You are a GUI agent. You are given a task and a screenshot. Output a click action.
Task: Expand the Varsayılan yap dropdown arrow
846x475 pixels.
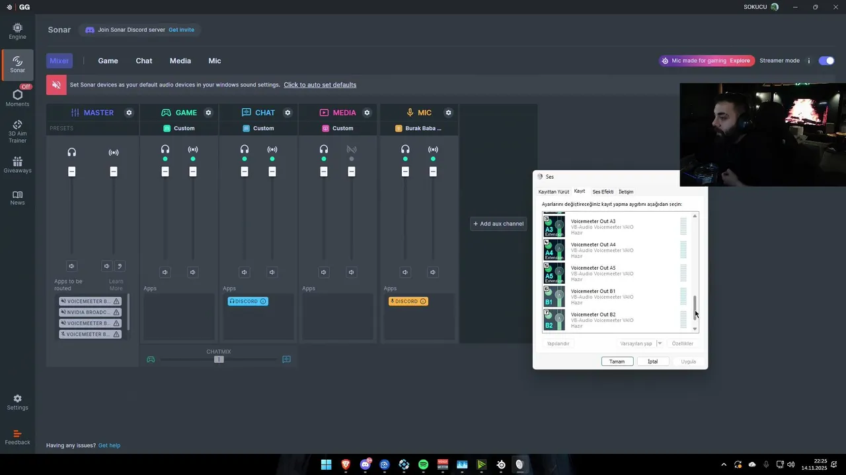coord(660,344)
